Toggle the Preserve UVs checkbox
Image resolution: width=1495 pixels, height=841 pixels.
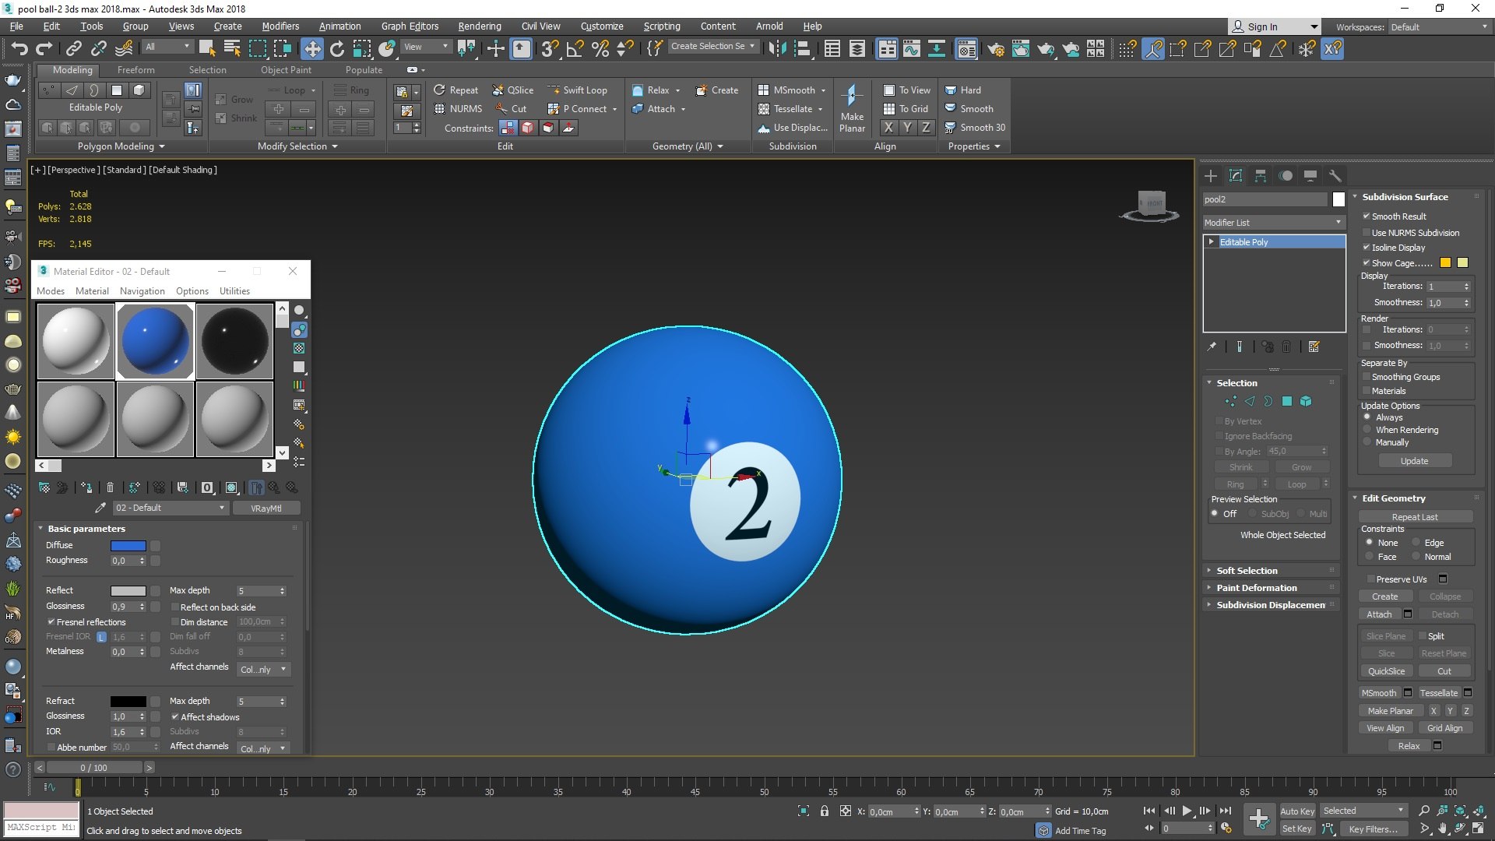[x=1370, y=579]
